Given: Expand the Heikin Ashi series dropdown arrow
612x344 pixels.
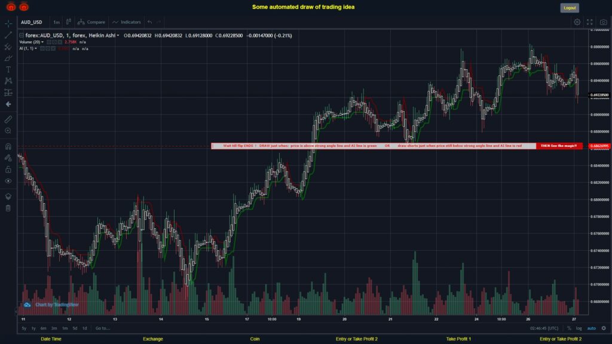Looking at the screenshot, I should pyautogui.click(x=118, y=35).
